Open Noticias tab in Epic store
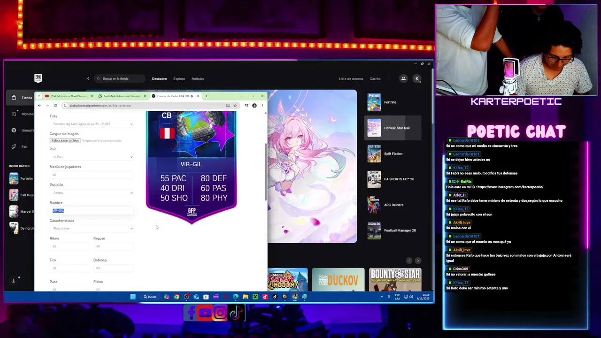 pos(198,79)
